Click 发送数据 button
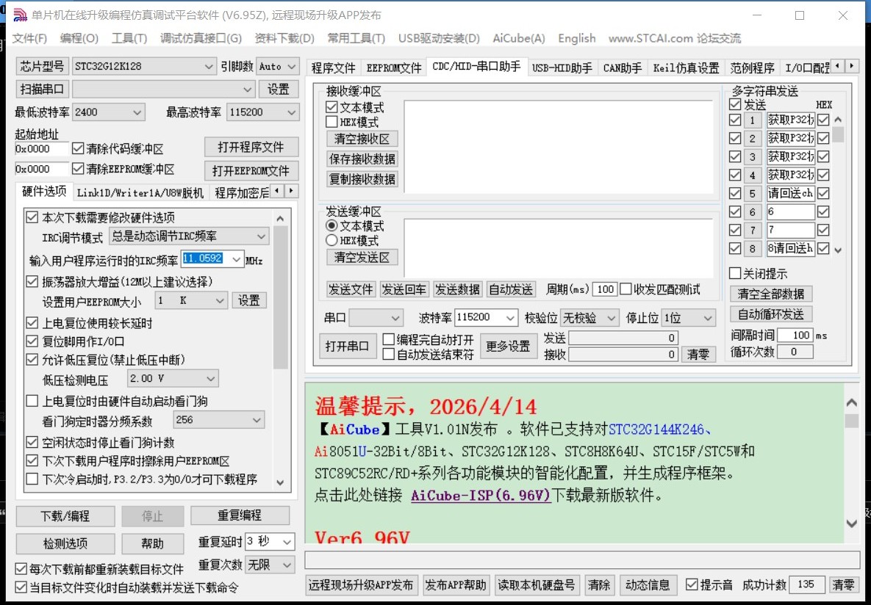Screen dimensions: 871x605 click(x=457, y=289)
